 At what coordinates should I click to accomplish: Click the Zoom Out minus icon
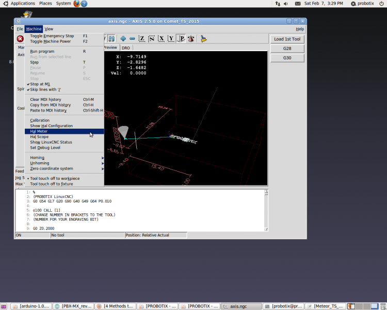(x=132, y=39)
